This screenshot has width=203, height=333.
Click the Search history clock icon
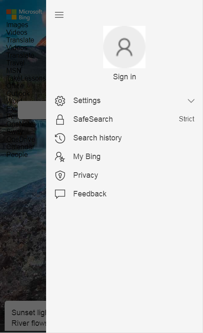[x=60, y=138]
